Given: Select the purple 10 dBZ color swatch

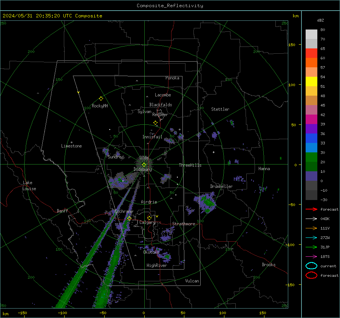Looking at the screenshot, I should point(311,176).
